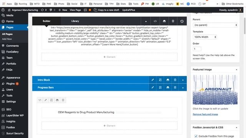
Task: Click the Order number input field
Action: [197, 49]
